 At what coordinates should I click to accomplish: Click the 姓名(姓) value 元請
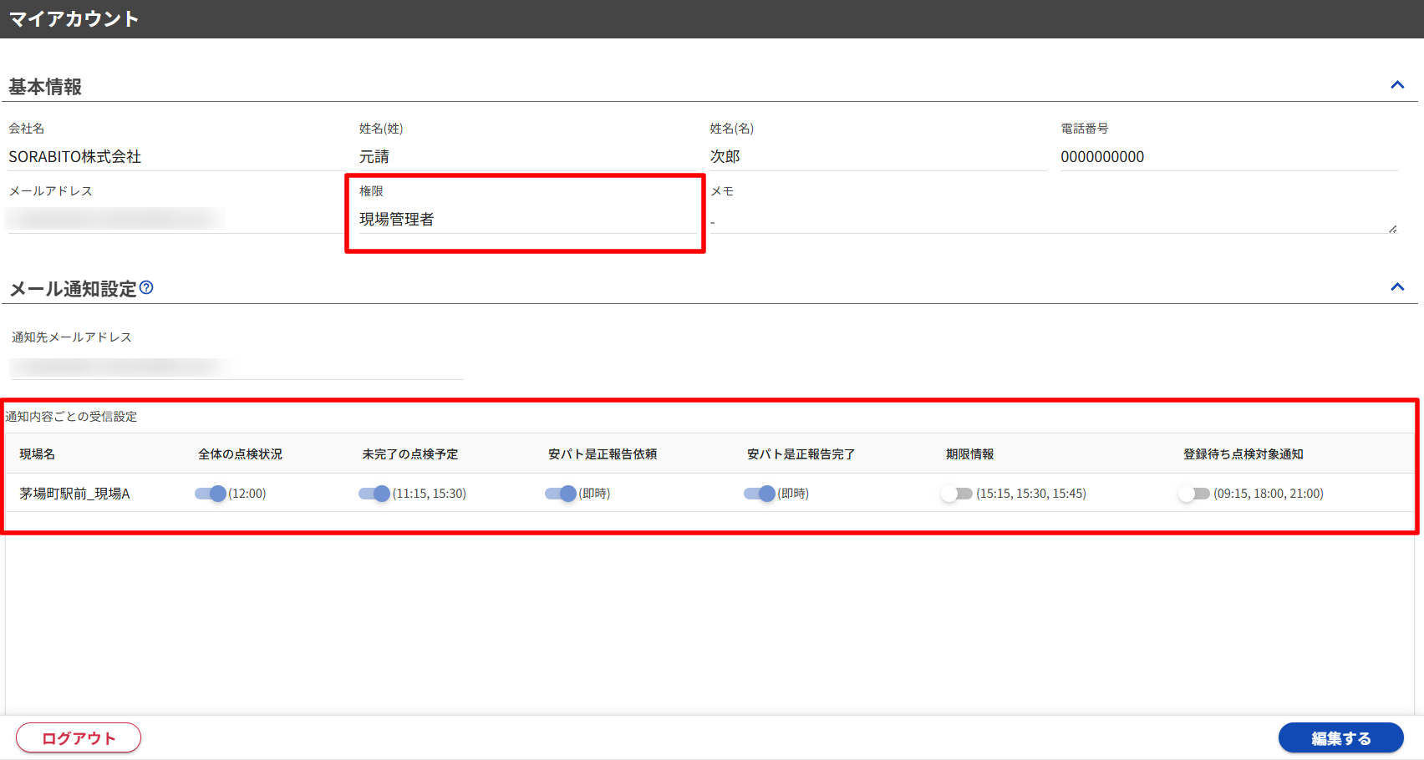coord(374,157)
